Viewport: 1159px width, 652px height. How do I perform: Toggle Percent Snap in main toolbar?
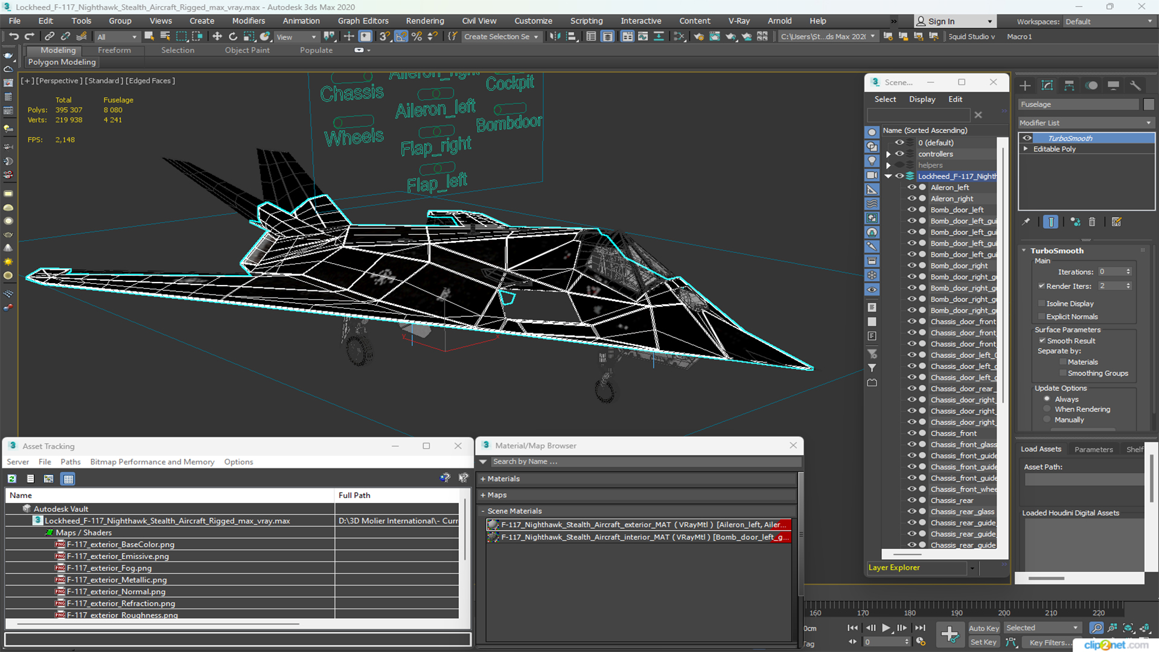417,37
